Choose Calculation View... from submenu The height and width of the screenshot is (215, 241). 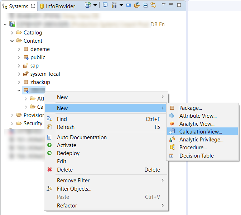point(202,131)
